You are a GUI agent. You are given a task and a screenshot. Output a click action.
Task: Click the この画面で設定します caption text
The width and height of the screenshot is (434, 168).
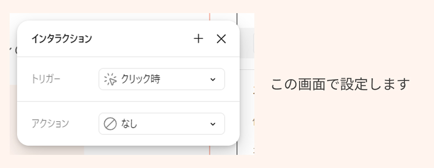[340, 84]
